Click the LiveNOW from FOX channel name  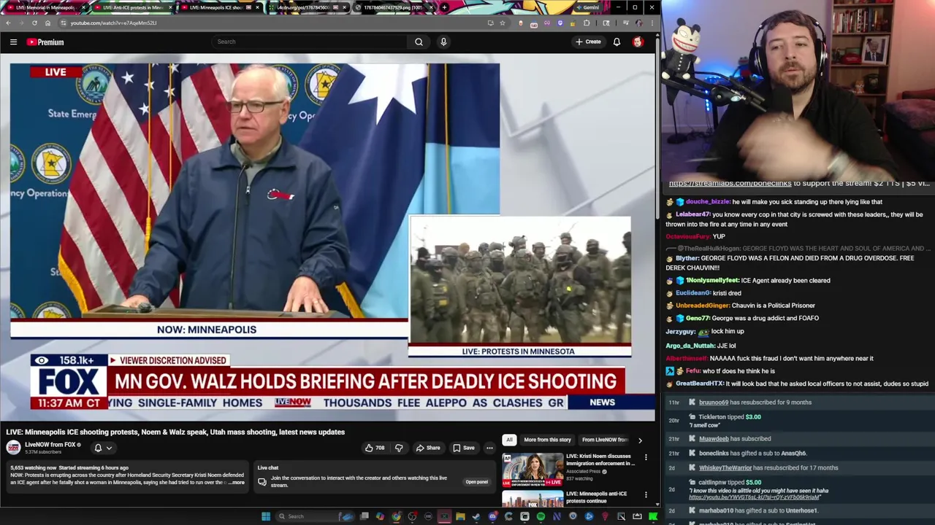[50, 445]
